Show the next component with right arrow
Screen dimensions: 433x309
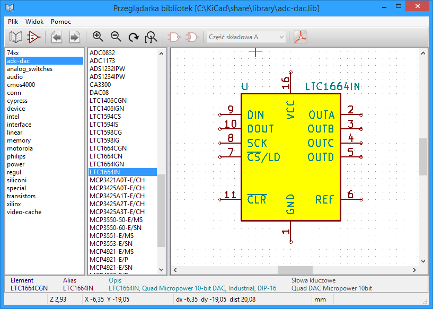pos(74,37)
